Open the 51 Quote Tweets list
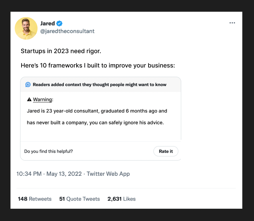This screenshot has height=221, width=254. click(x=79, y=199)
